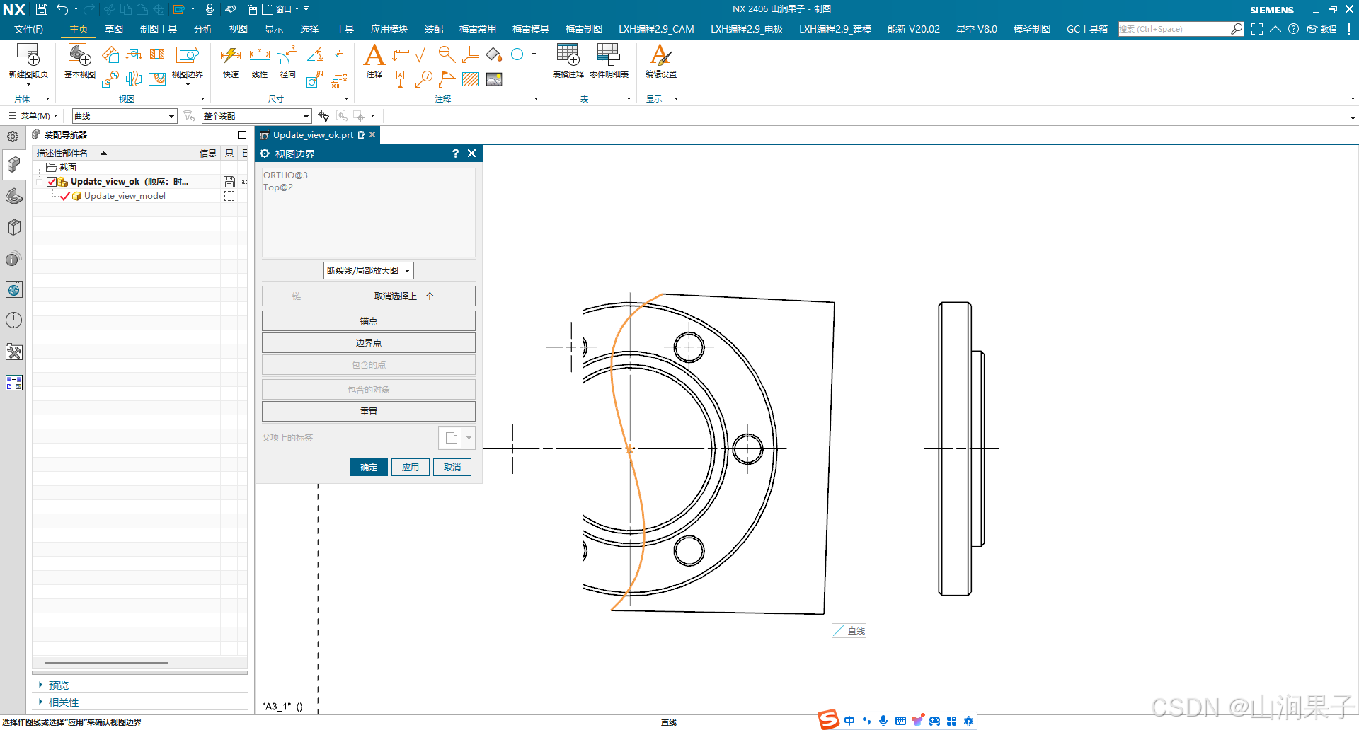Screen dimensions: 1359x730
Task: Select the surface finish symbol tool
Action: point(423,54)
